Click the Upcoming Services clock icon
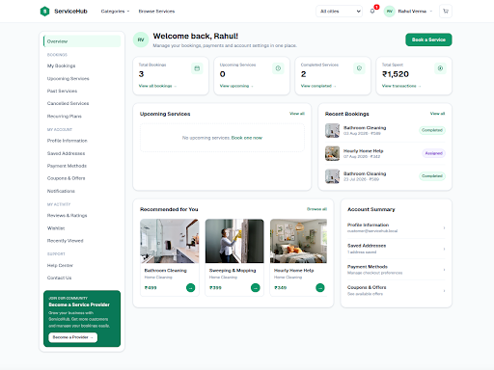This screenshot has width=494, height=370. click(x=278, y=68)
